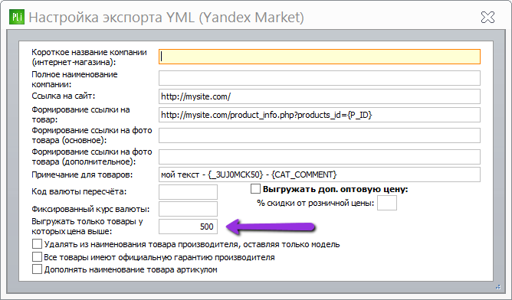Click the '% скидки от розничной цены:' label
This screenshot has height=300, width=512.
(316, 203)
